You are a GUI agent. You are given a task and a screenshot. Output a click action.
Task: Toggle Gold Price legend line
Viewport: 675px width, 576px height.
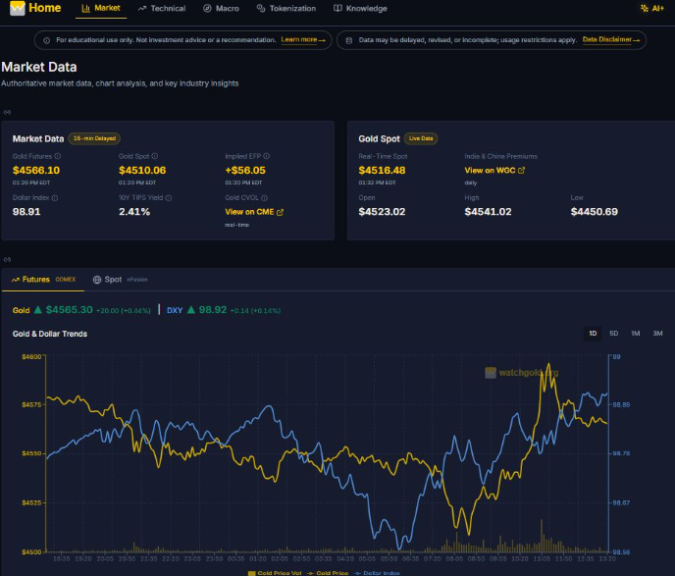point(328,572)
